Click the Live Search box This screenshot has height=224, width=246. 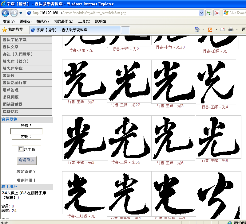[234, 13]
